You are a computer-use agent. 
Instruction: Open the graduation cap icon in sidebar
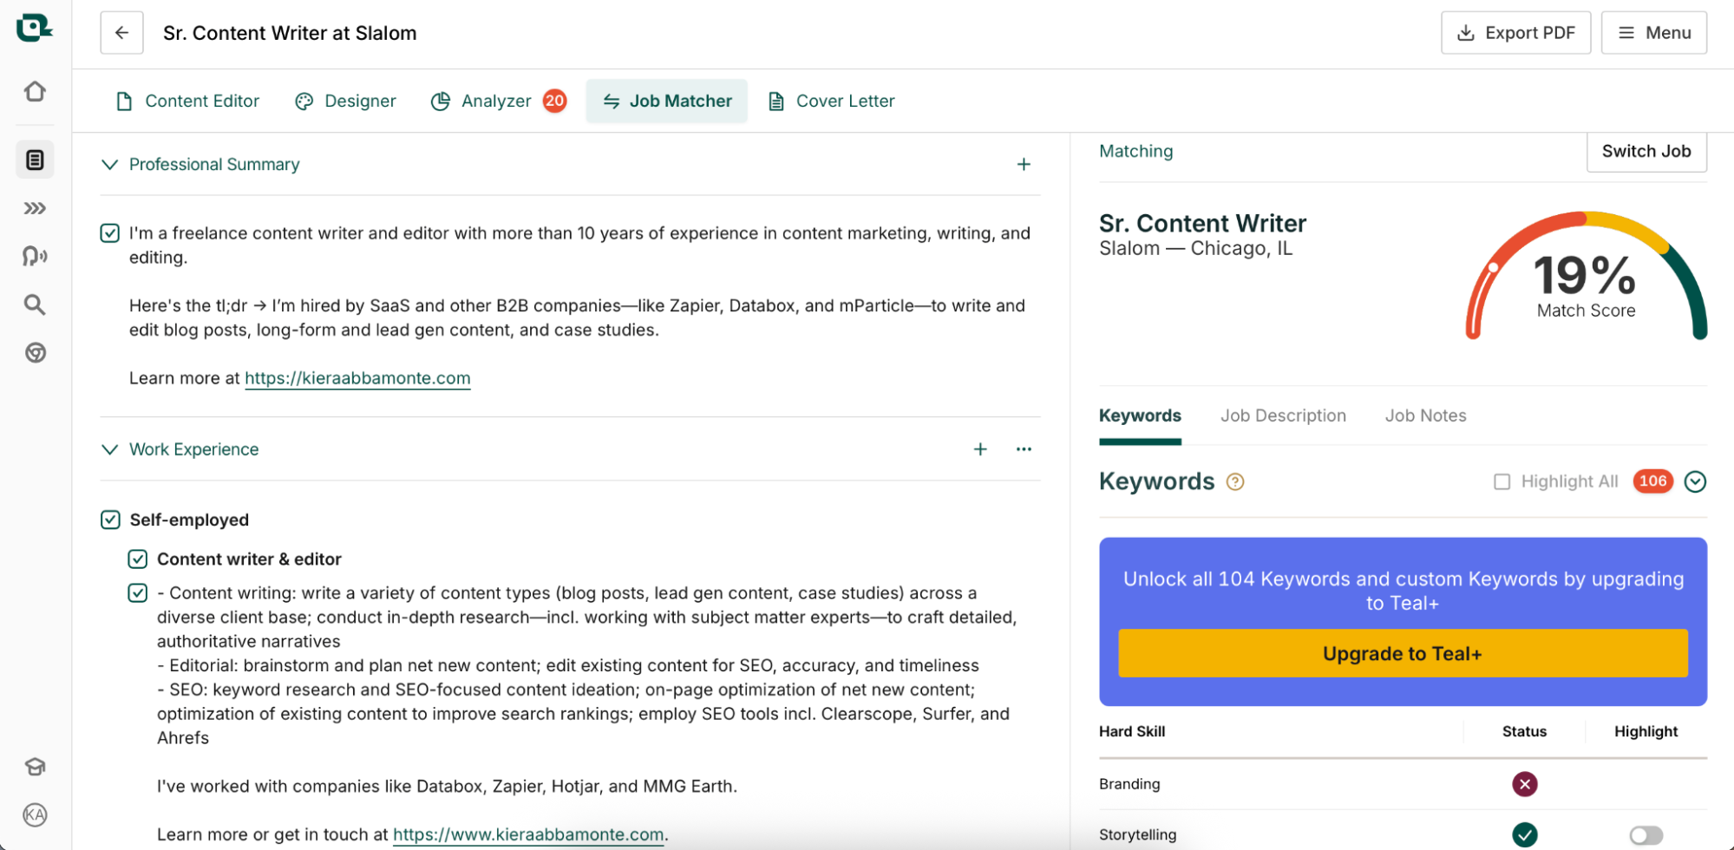pos(35,767)
